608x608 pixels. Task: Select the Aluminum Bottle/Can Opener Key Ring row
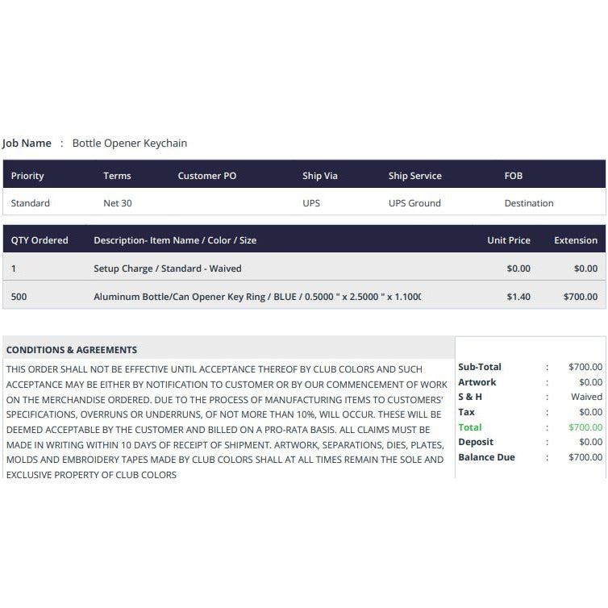304,295
